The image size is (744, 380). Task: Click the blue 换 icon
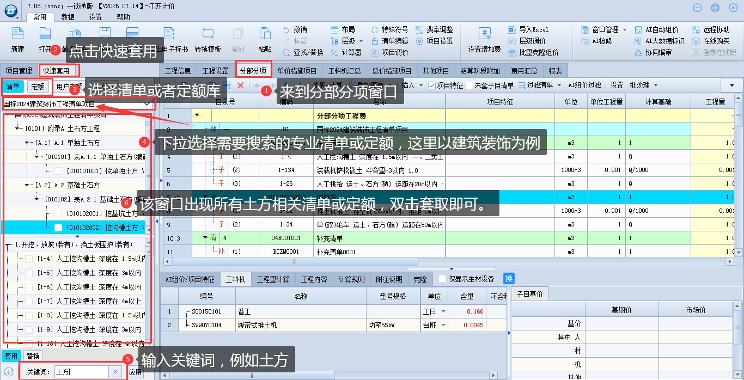[x=509, y=278]
